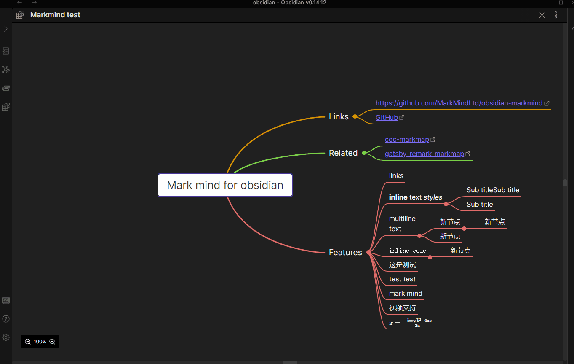Open the gatsby-remark-markmap link
This screenshot has width=574, height=364.
[424, 154]
